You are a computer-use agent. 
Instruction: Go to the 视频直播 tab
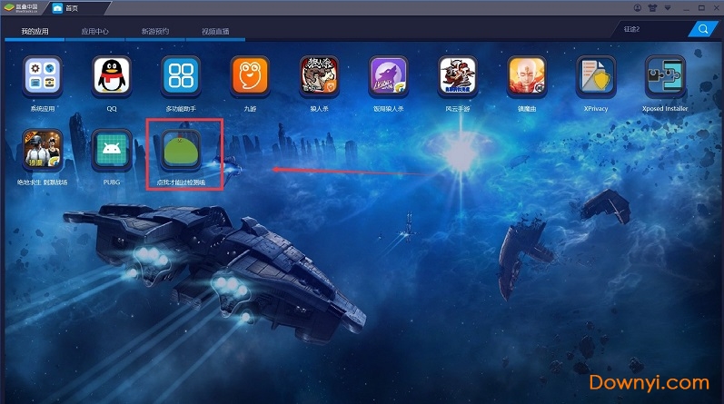(x=215, y=31)
